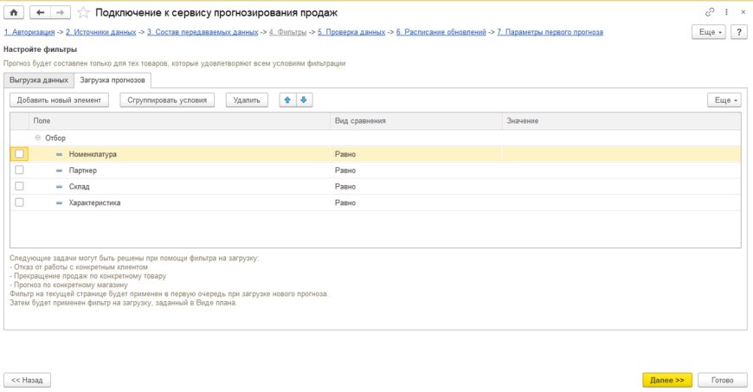Image resolution: width=753 pixels, height=392 pixels.
Task: Move filter item up with blue arrow
Action: click(x=287, y=100)
